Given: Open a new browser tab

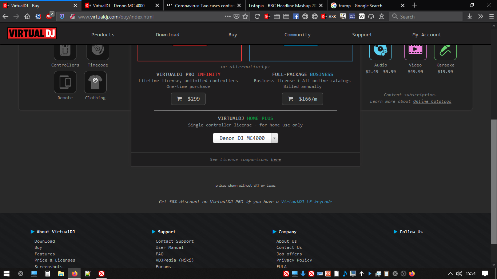Looking at the screenshot, I should pos(415,5).
